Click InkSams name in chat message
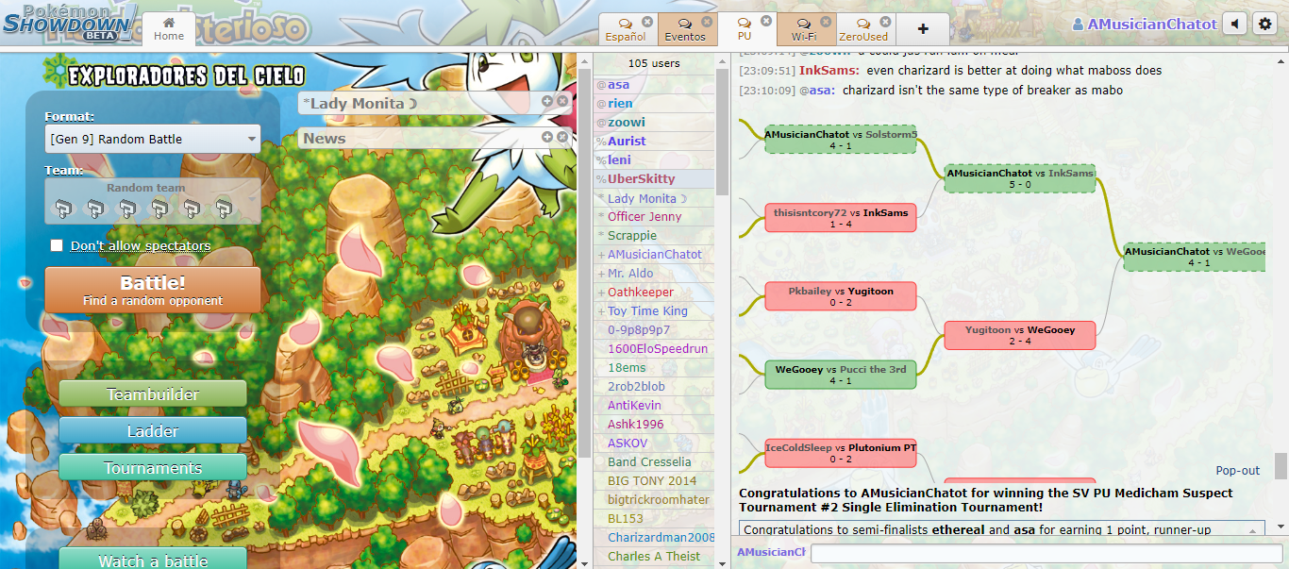This screenshot has width=1289, height=569. 829,71
